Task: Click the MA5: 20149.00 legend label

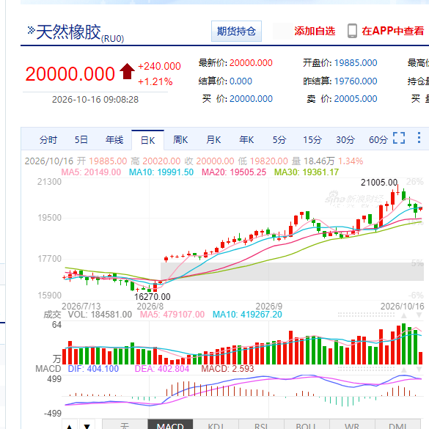Action: click(91, 172)
